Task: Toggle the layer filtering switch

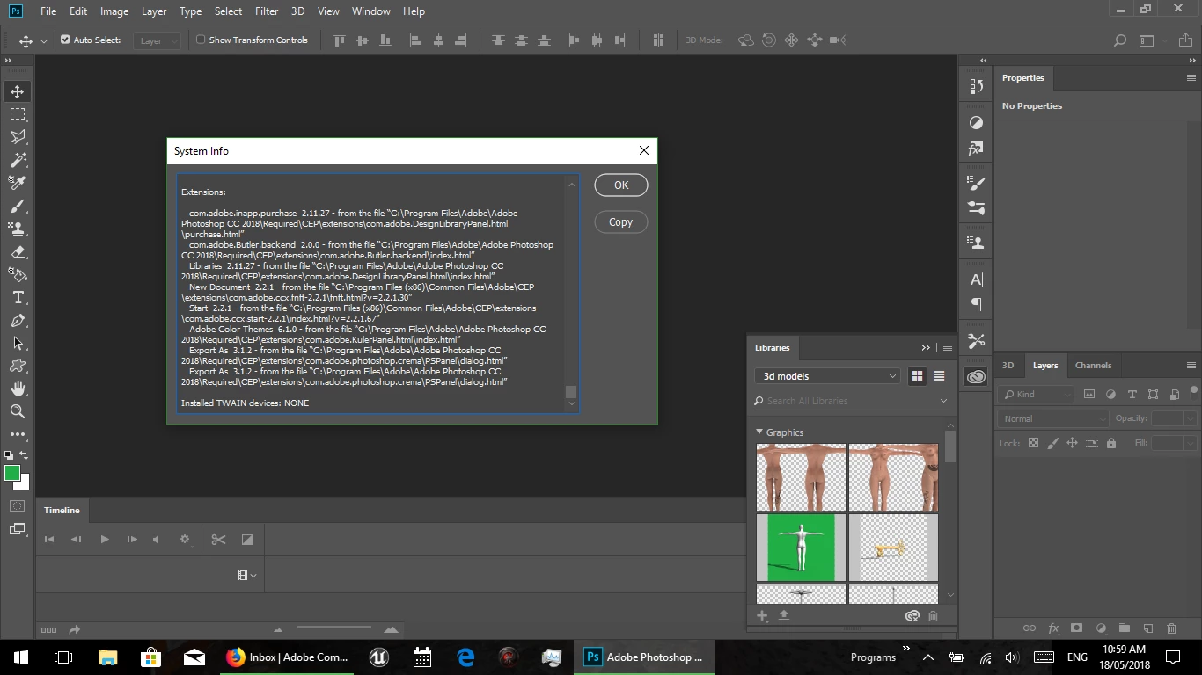Action: coord(1194,392)
